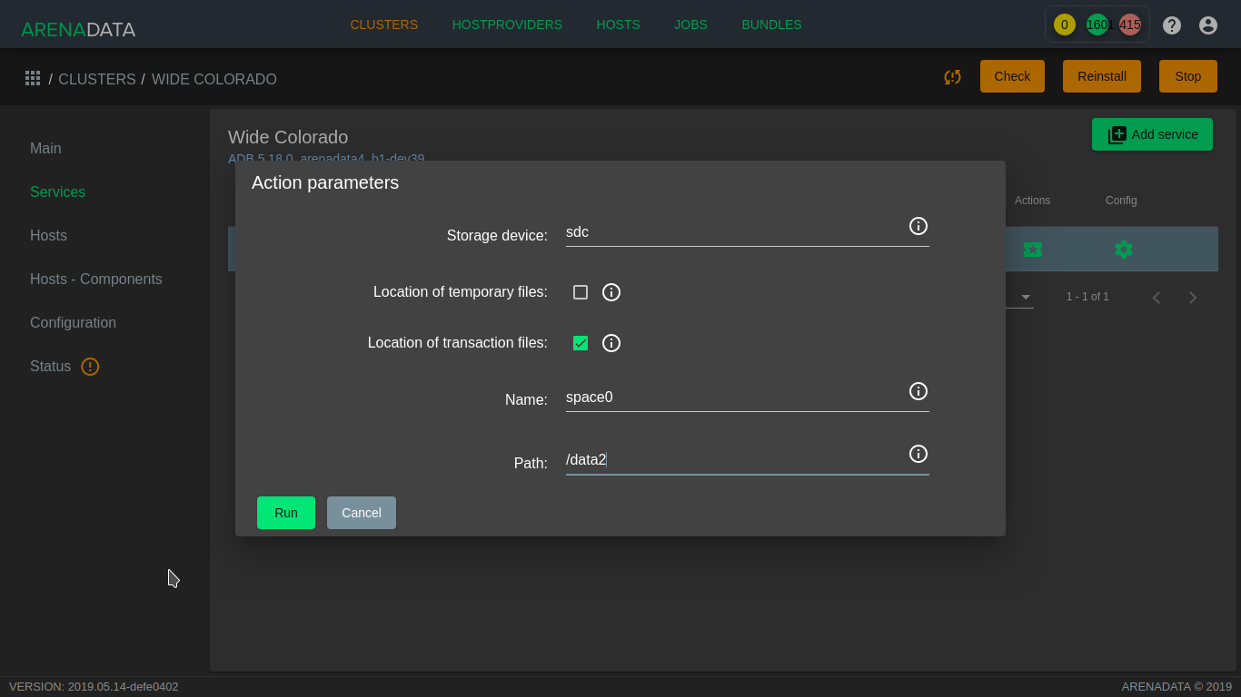
Task: Select Configuration in the sidebar
Action: click(73, 323)
